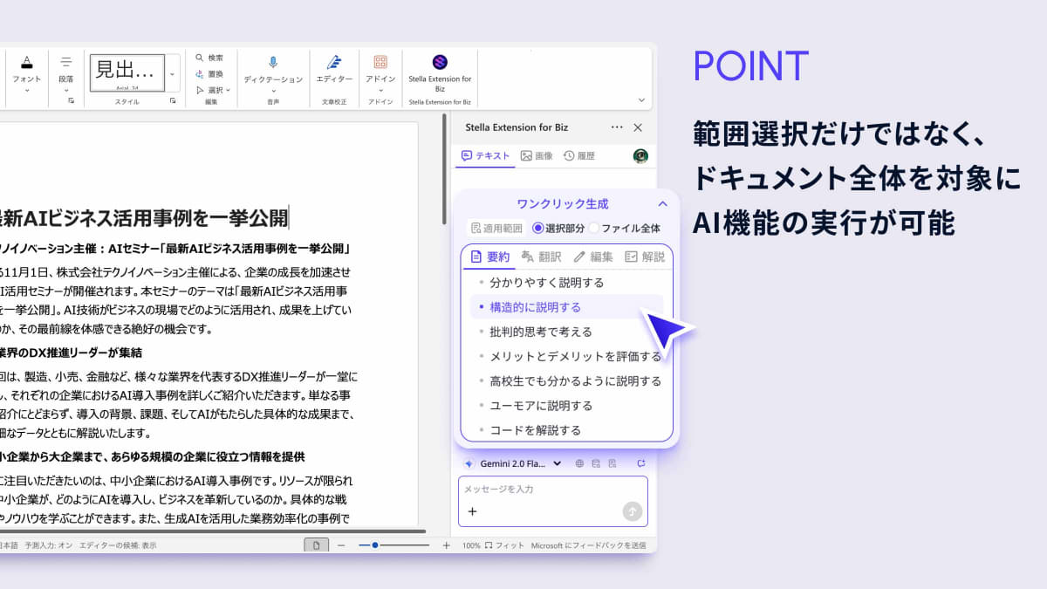Click the zoom slider handle
This screenshot has width=1047, height=589.
375,545
